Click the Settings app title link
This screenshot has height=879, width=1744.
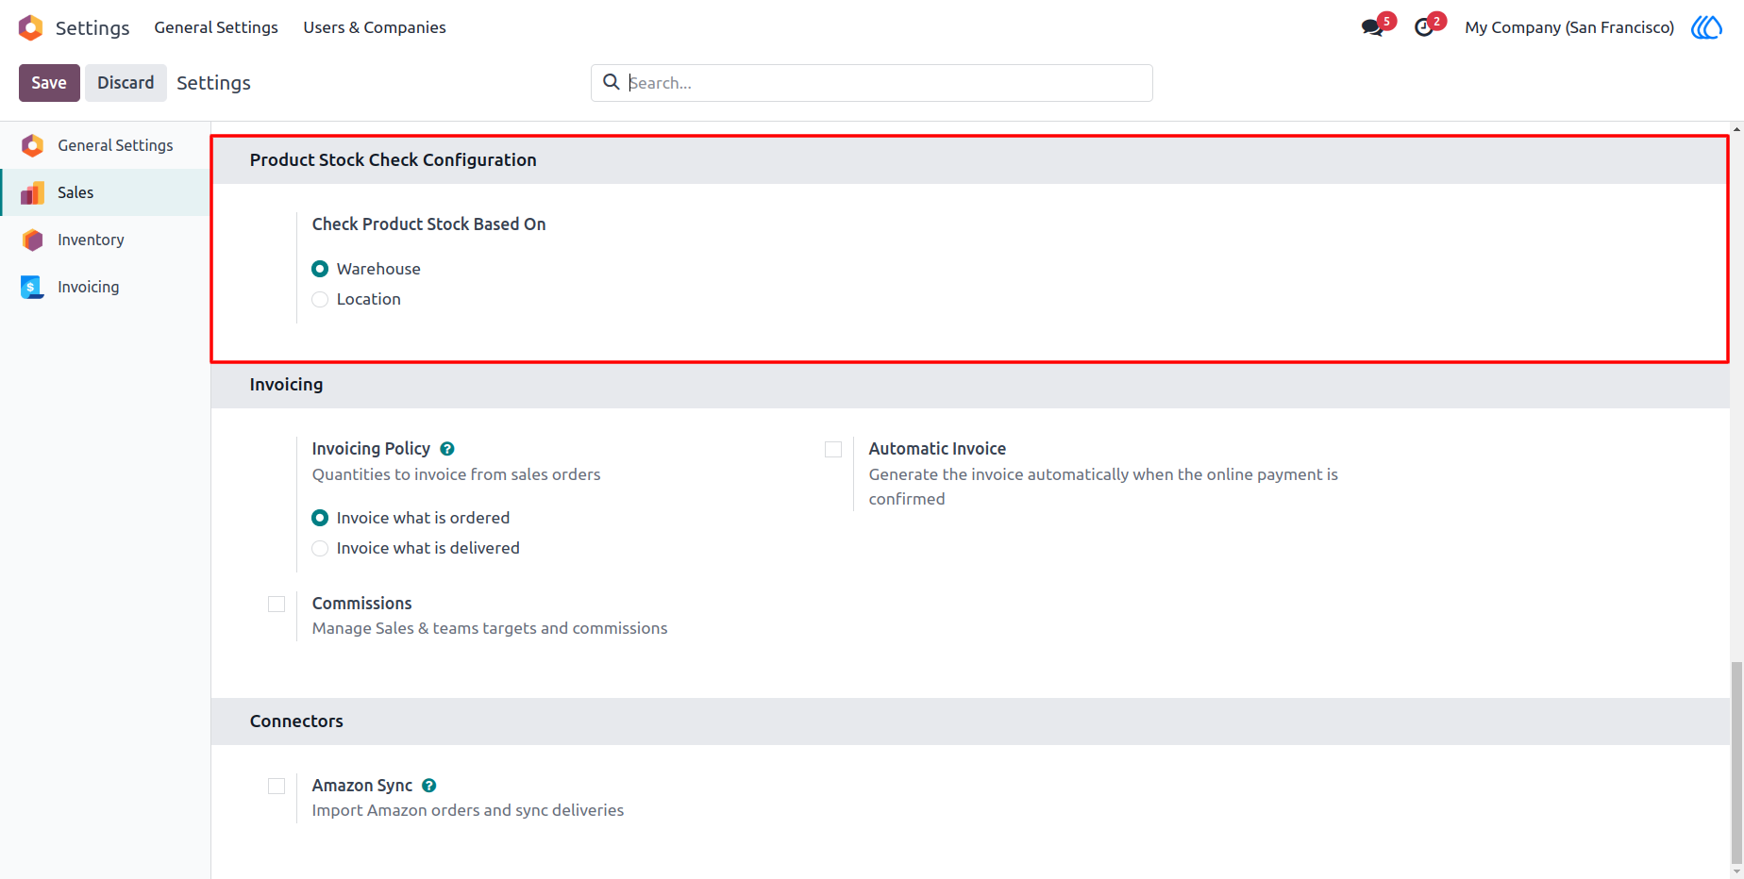92,28
